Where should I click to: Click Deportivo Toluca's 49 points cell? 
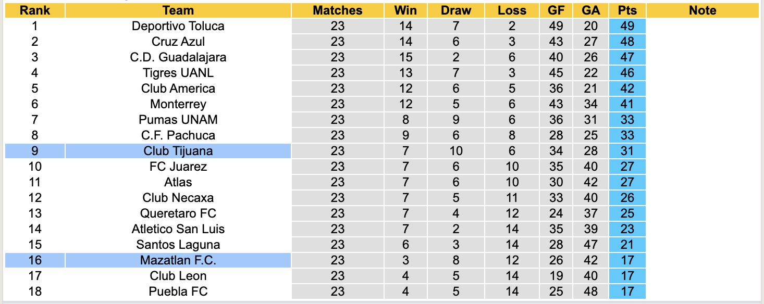pos(627,26)
